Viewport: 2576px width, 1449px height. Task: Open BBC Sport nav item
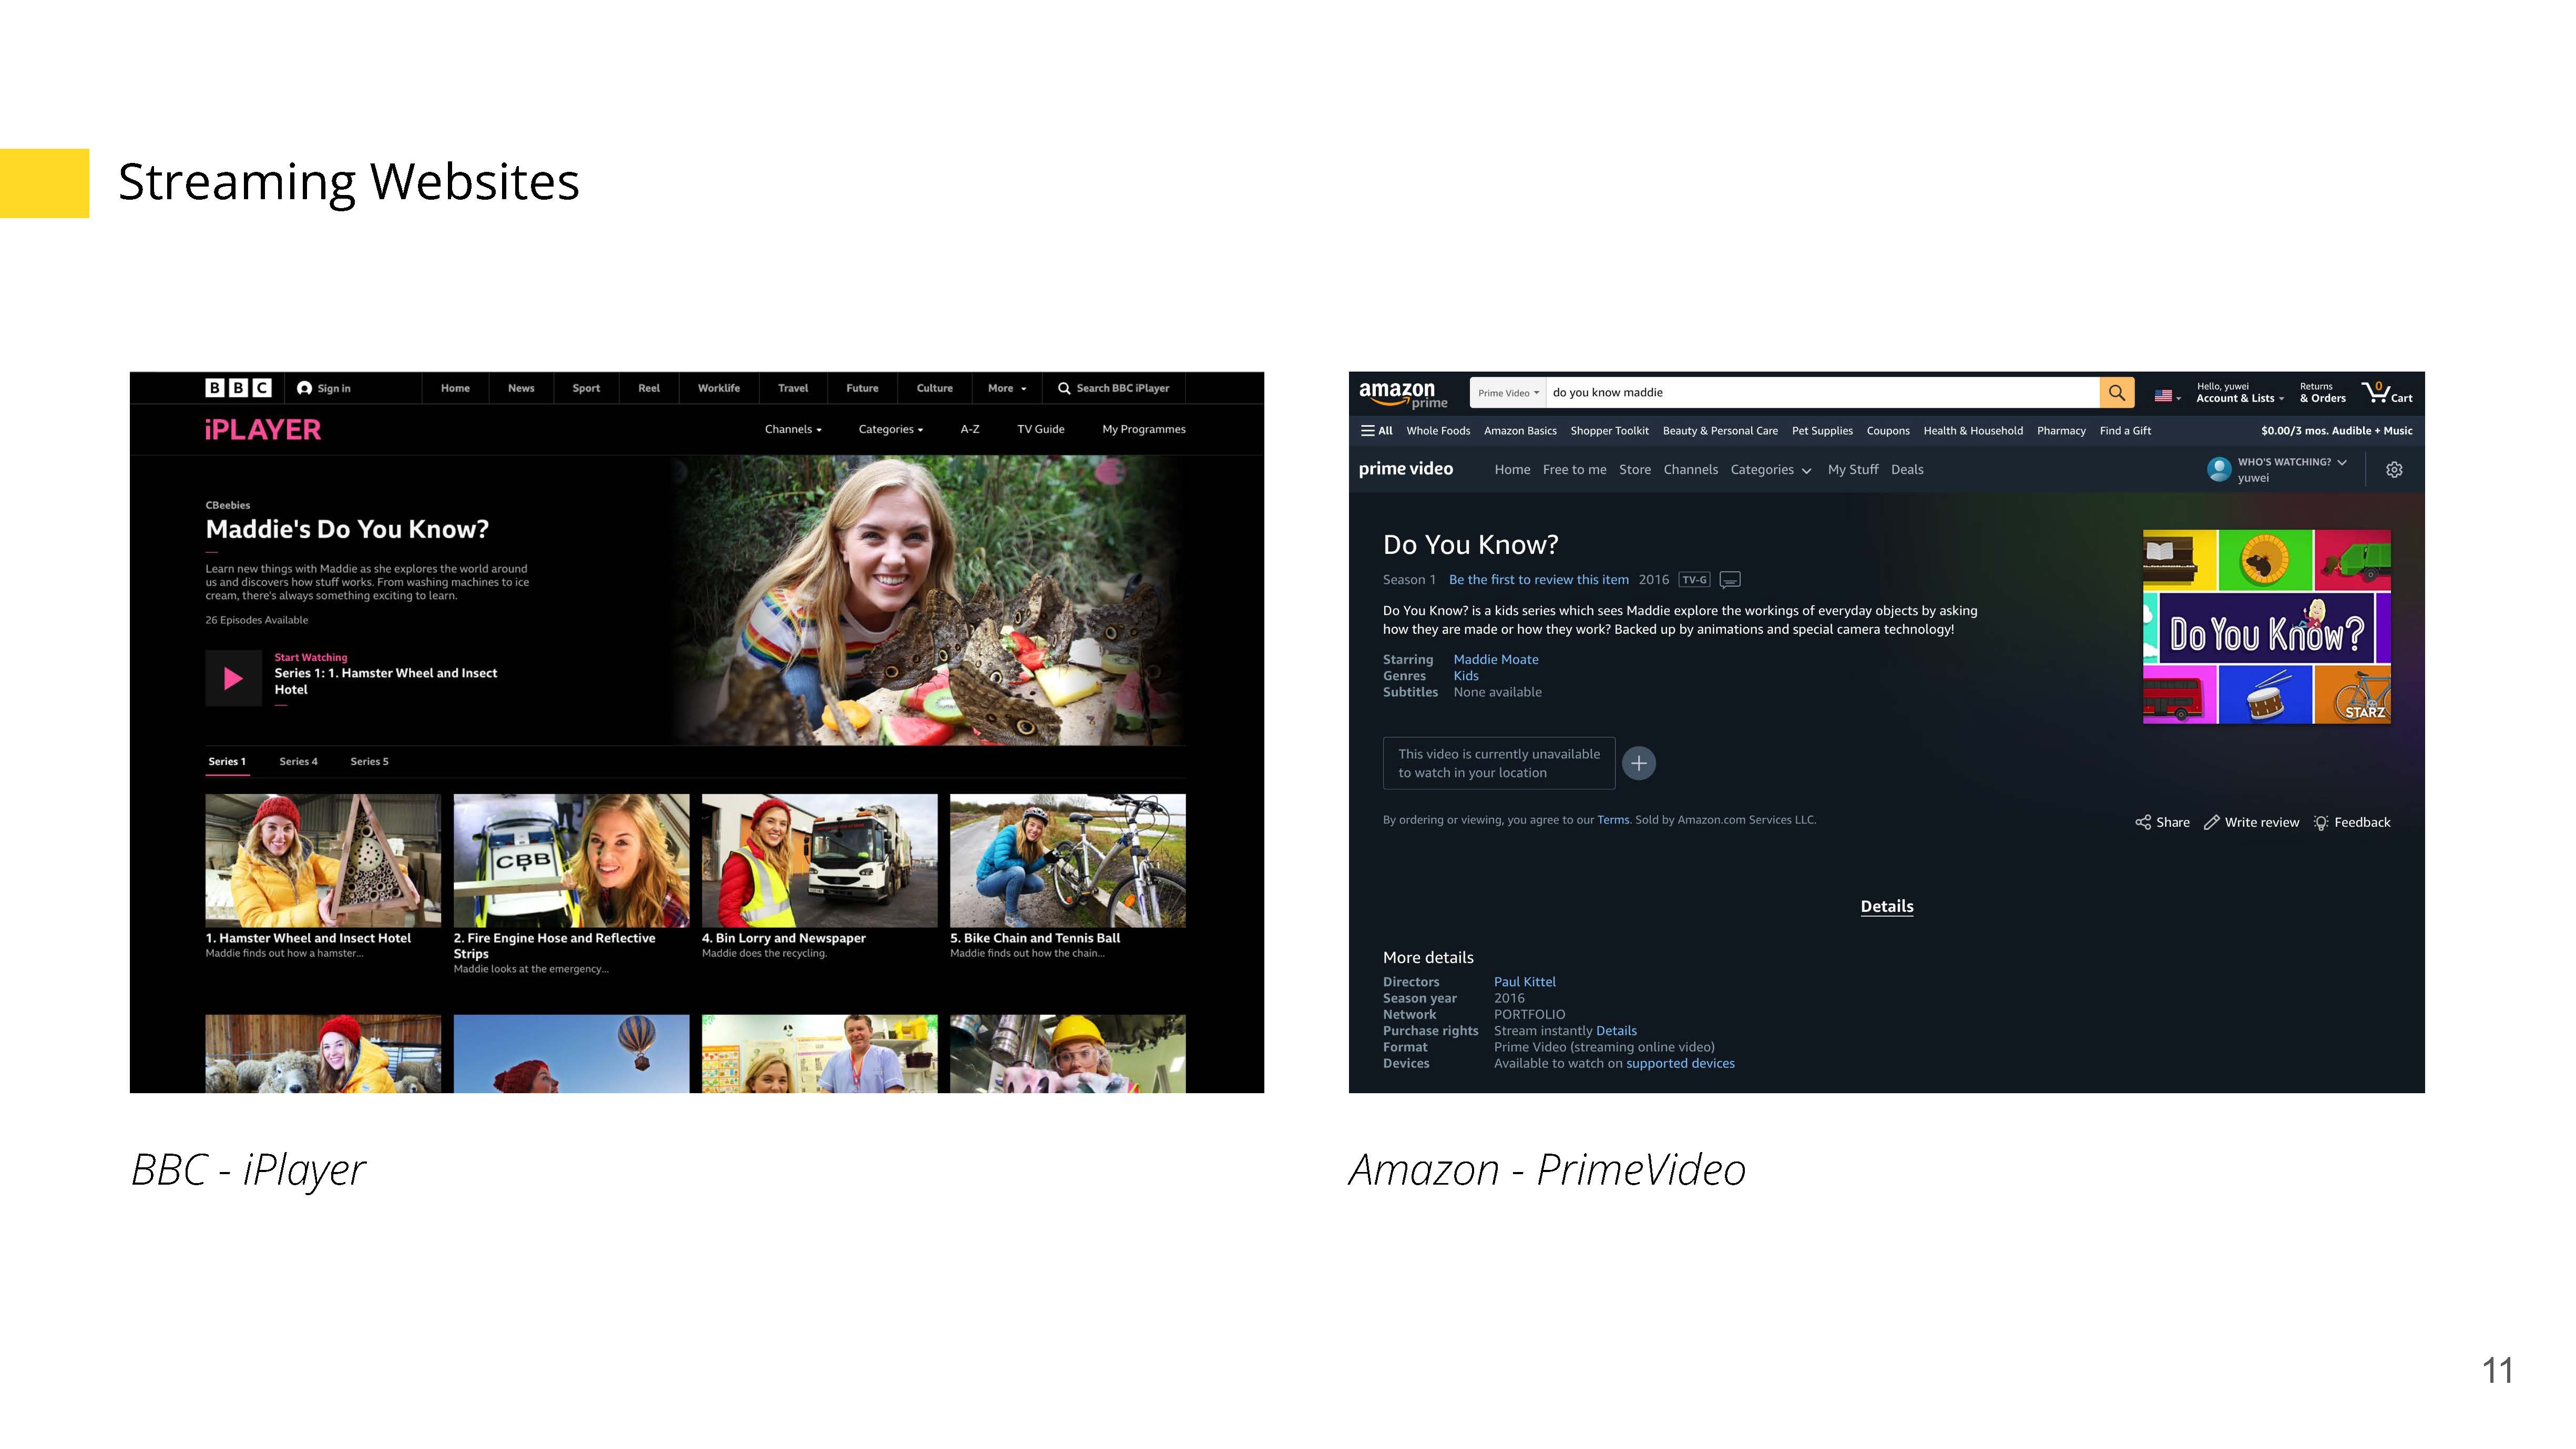586,388
